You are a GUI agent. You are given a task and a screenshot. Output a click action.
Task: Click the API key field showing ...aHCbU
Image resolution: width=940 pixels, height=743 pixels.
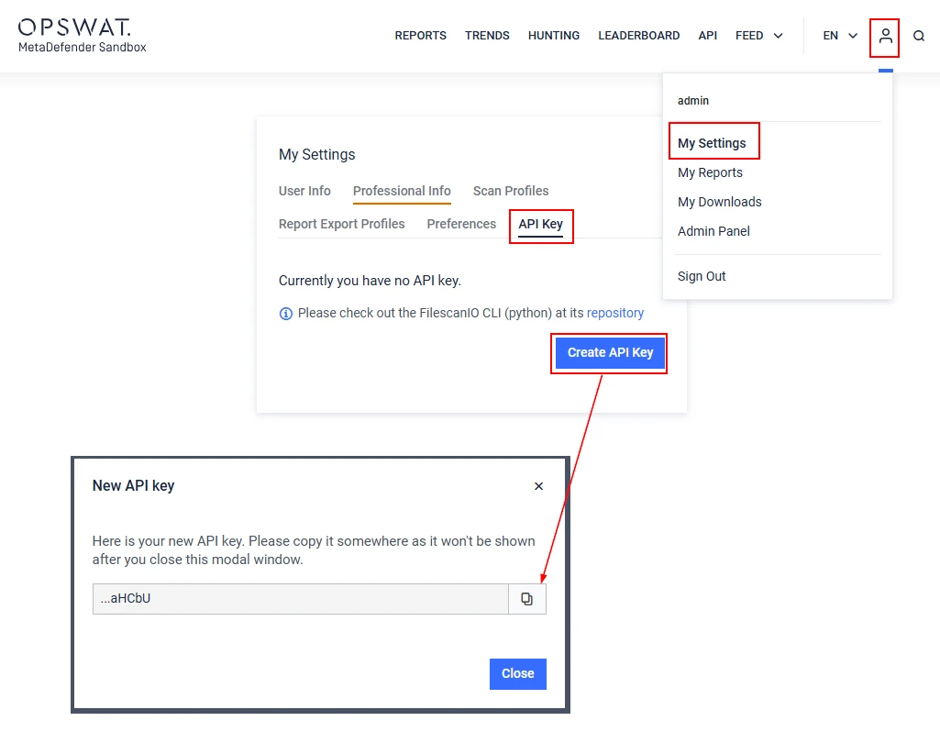301,598
